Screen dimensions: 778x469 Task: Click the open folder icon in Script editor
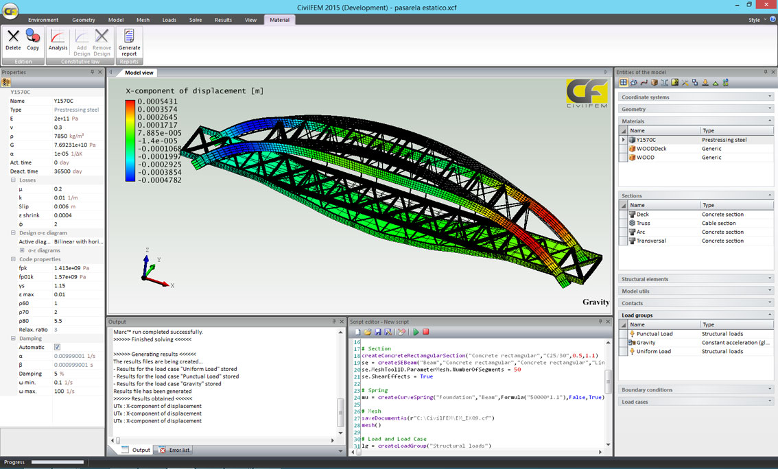click(x=368, y=332)
